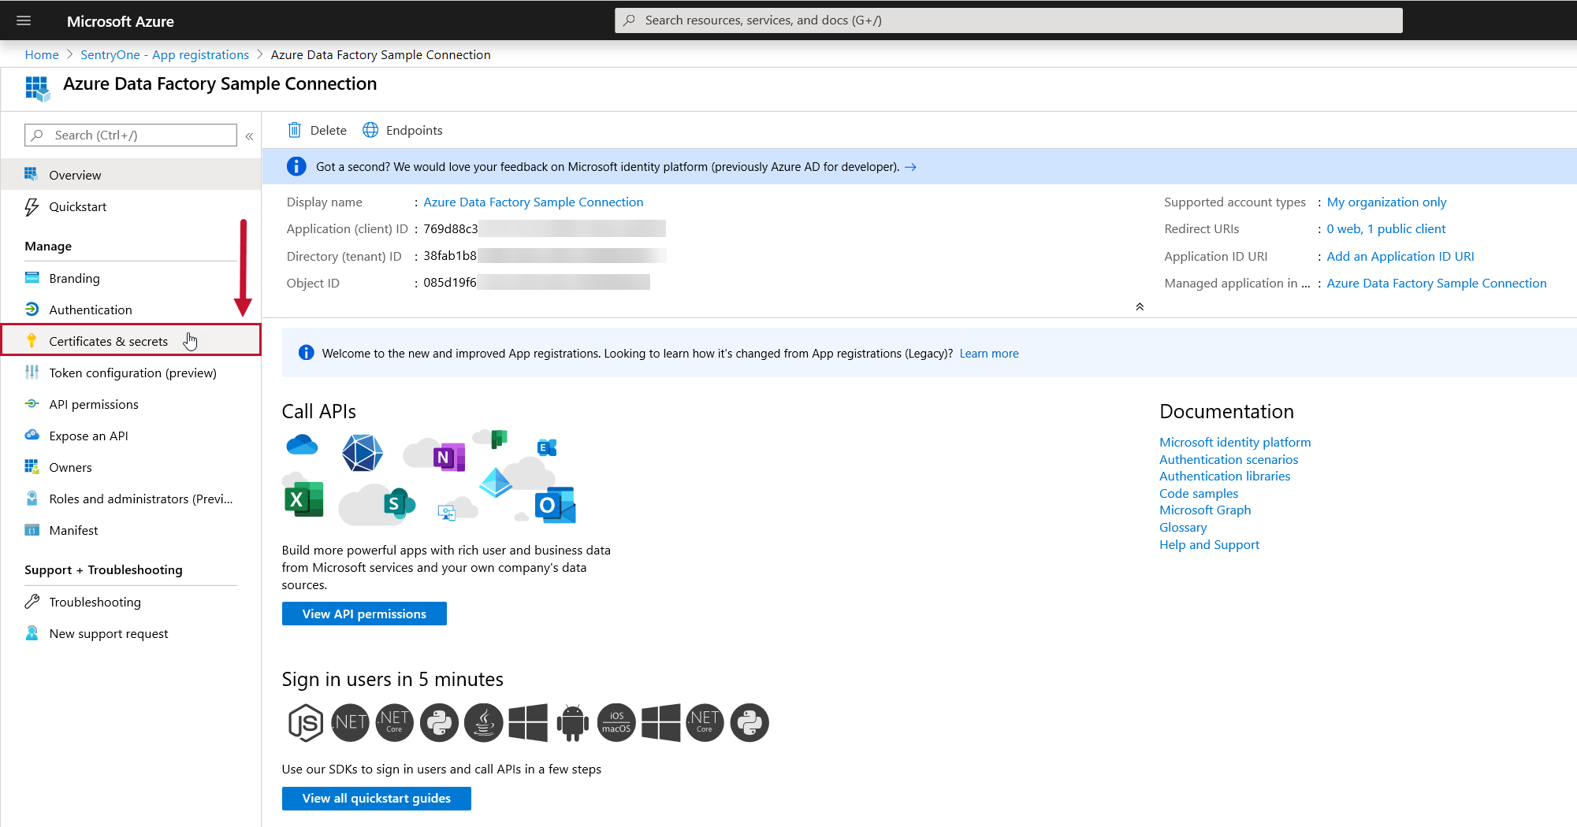Open Quickstart in the sidebar
1577x827 pixels.
[x=131, y=206]
